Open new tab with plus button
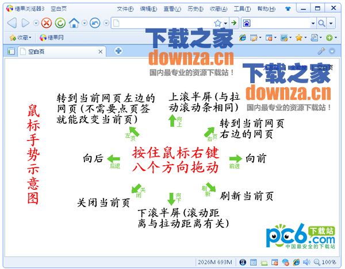The image size is (345, 269). [x=118, y=51]
